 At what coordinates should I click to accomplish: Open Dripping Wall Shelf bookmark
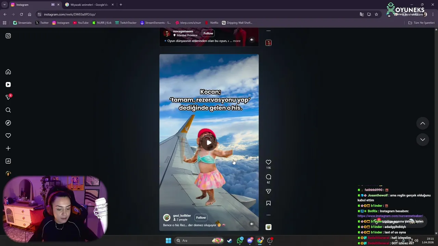(x=237, y=23)
